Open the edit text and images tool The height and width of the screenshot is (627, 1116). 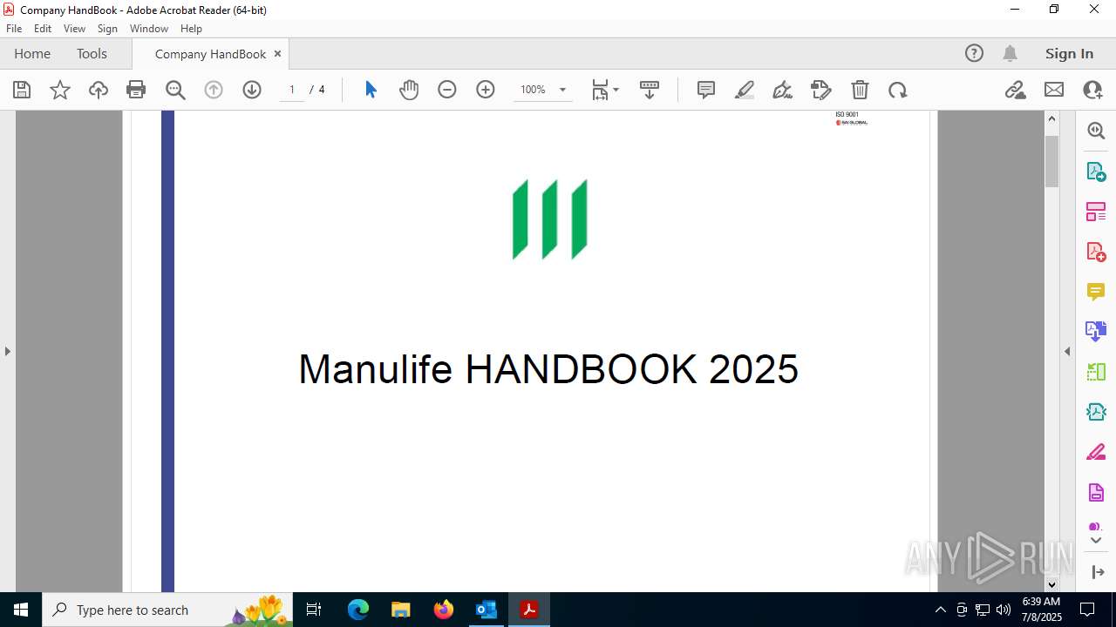tap(821, 90)
